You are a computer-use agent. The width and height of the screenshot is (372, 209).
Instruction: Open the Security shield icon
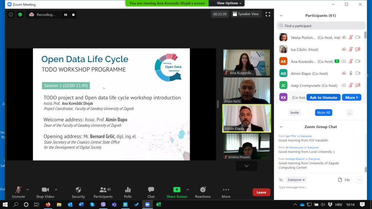point(78,190)
